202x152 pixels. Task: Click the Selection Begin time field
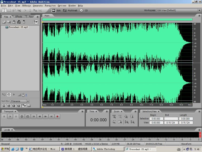(157, 119)
